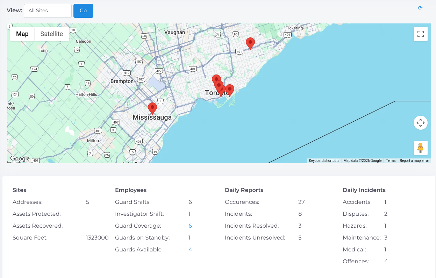Click the Google logo on map
The width and height of the screenshot is (436, 278).
20,158
